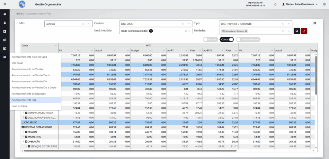Viewport: 329px width, 159px height.
Task: Expand the Tipo dropdown arrow
Action: coord(289,24)
